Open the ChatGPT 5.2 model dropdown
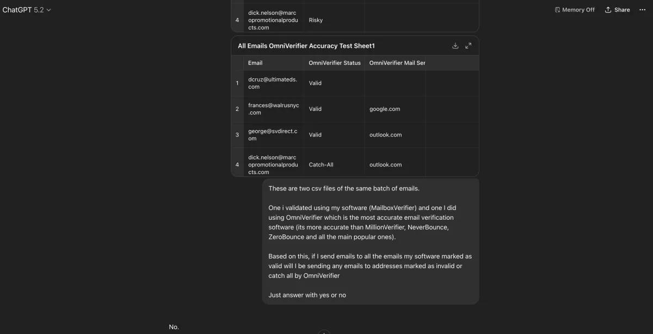This screenshot has height=334, width=653. (x=27, y=10)
